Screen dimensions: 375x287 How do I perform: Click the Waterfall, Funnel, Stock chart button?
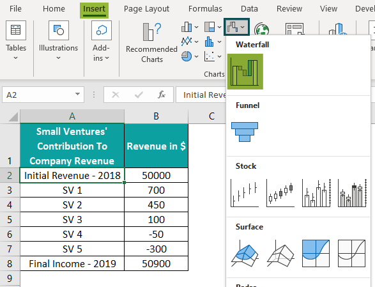pyautogui.click(x=236, y=27)
